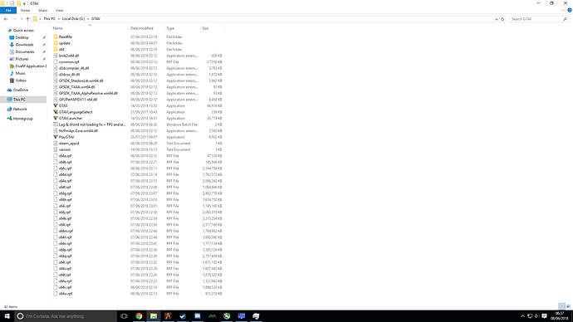This screenshot has height=322, width=573.
Task: Sort files by Date modified column
Action: pyautogui.click(x=142, y=28)
